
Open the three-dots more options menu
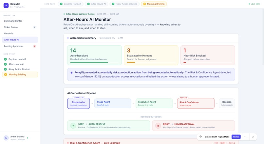pyautogui.click(x=246, y=137)
